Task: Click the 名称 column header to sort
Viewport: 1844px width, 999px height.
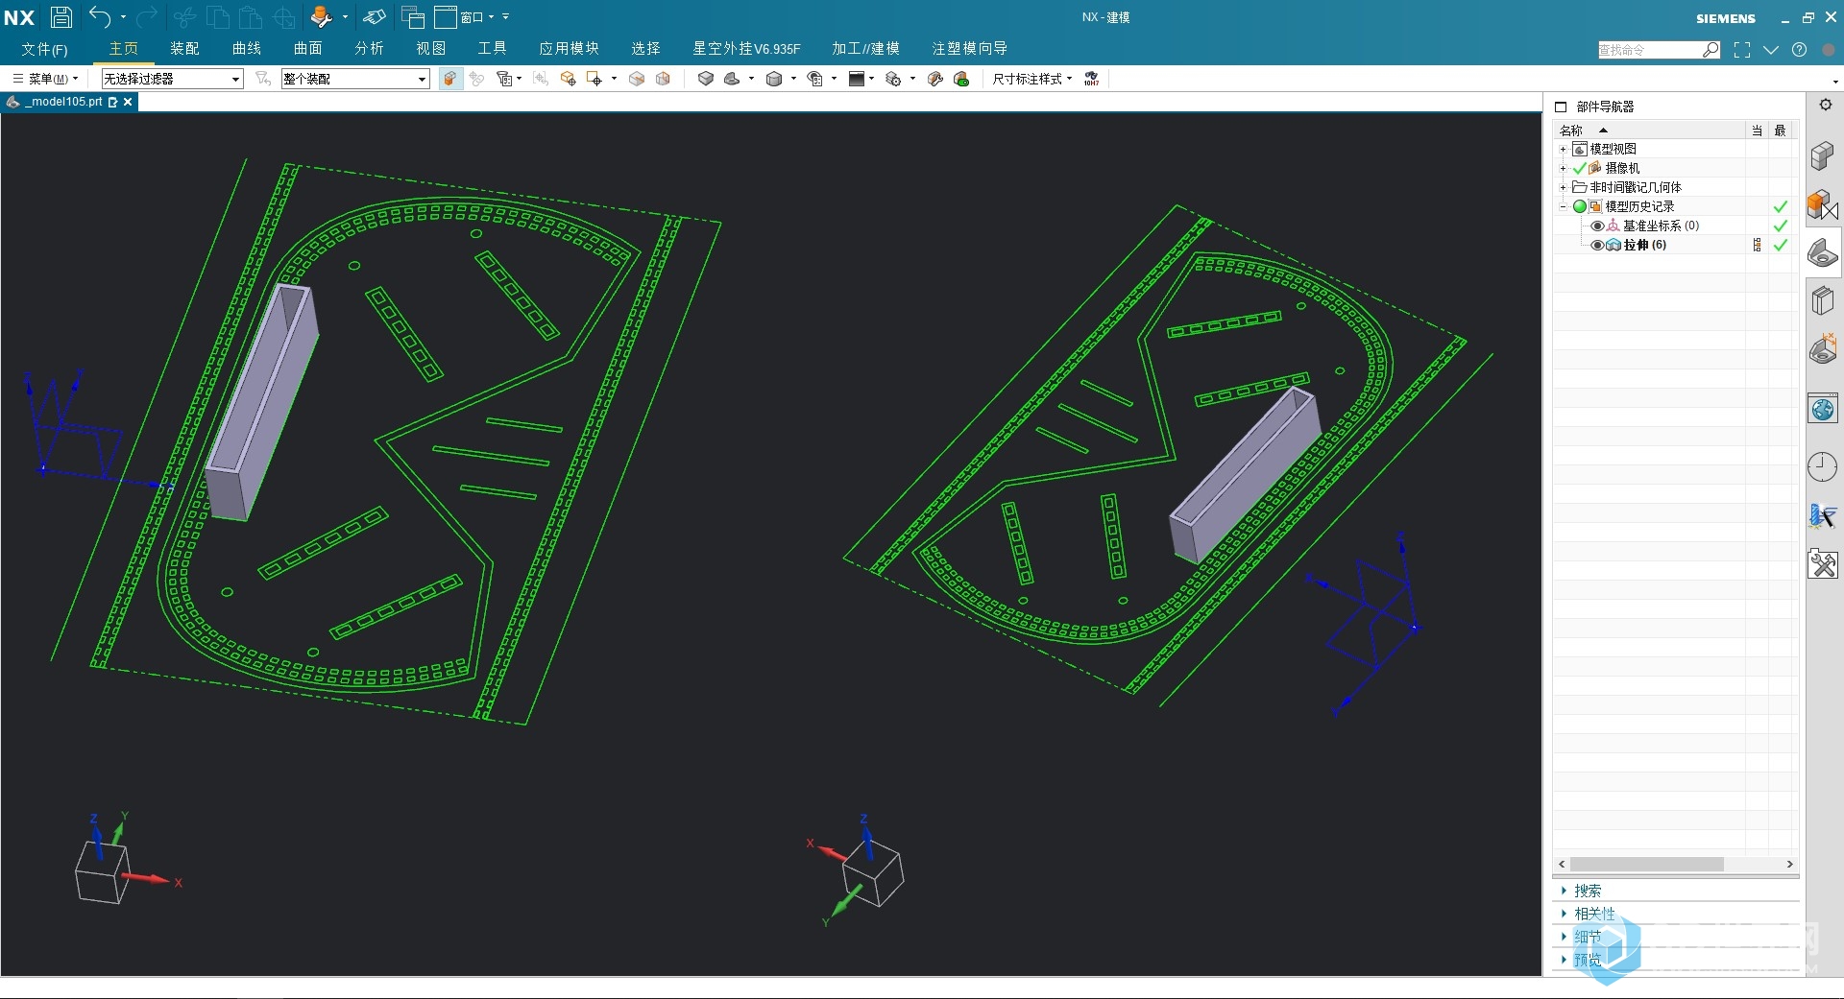Action: click(x=1649, y=131)
